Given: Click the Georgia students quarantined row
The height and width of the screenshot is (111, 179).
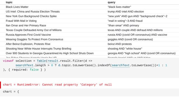Looking at the screenshot, I should coord(50,53).
